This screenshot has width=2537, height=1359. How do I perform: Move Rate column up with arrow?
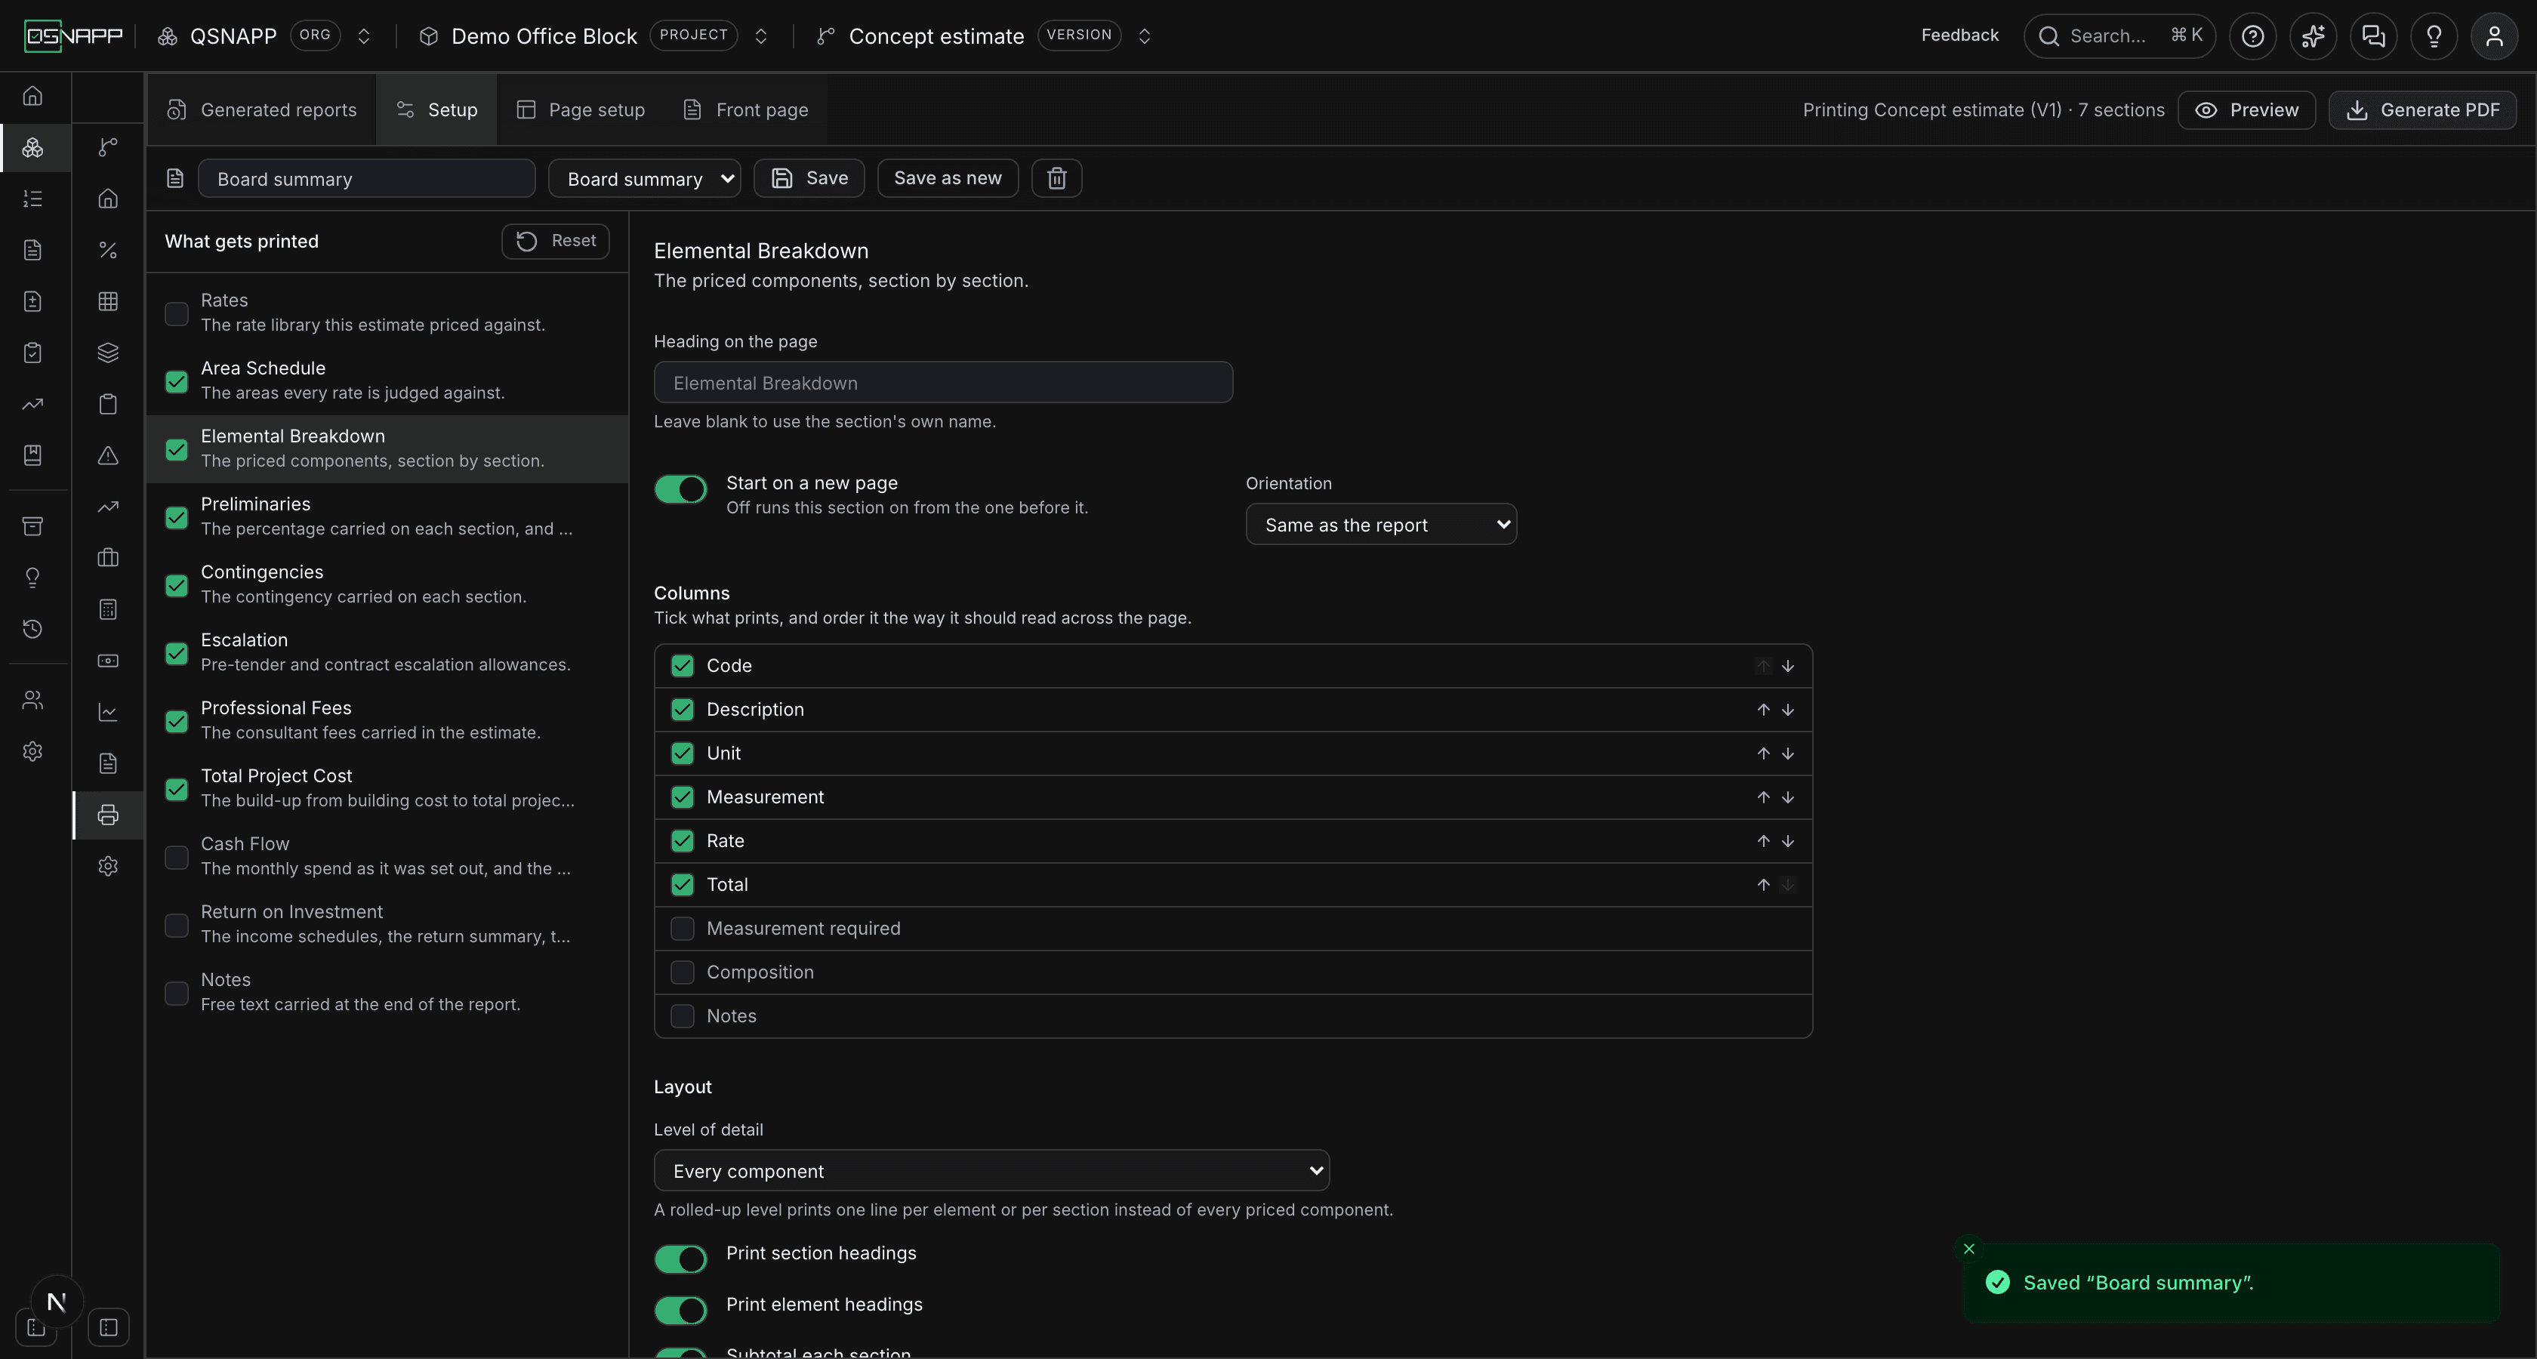[x=1763, y=841]
